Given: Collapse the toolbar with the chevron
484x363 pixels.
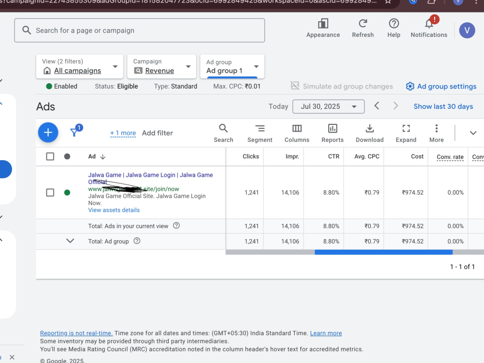Looking at the screenshot, I should click(x=473, y=133).
